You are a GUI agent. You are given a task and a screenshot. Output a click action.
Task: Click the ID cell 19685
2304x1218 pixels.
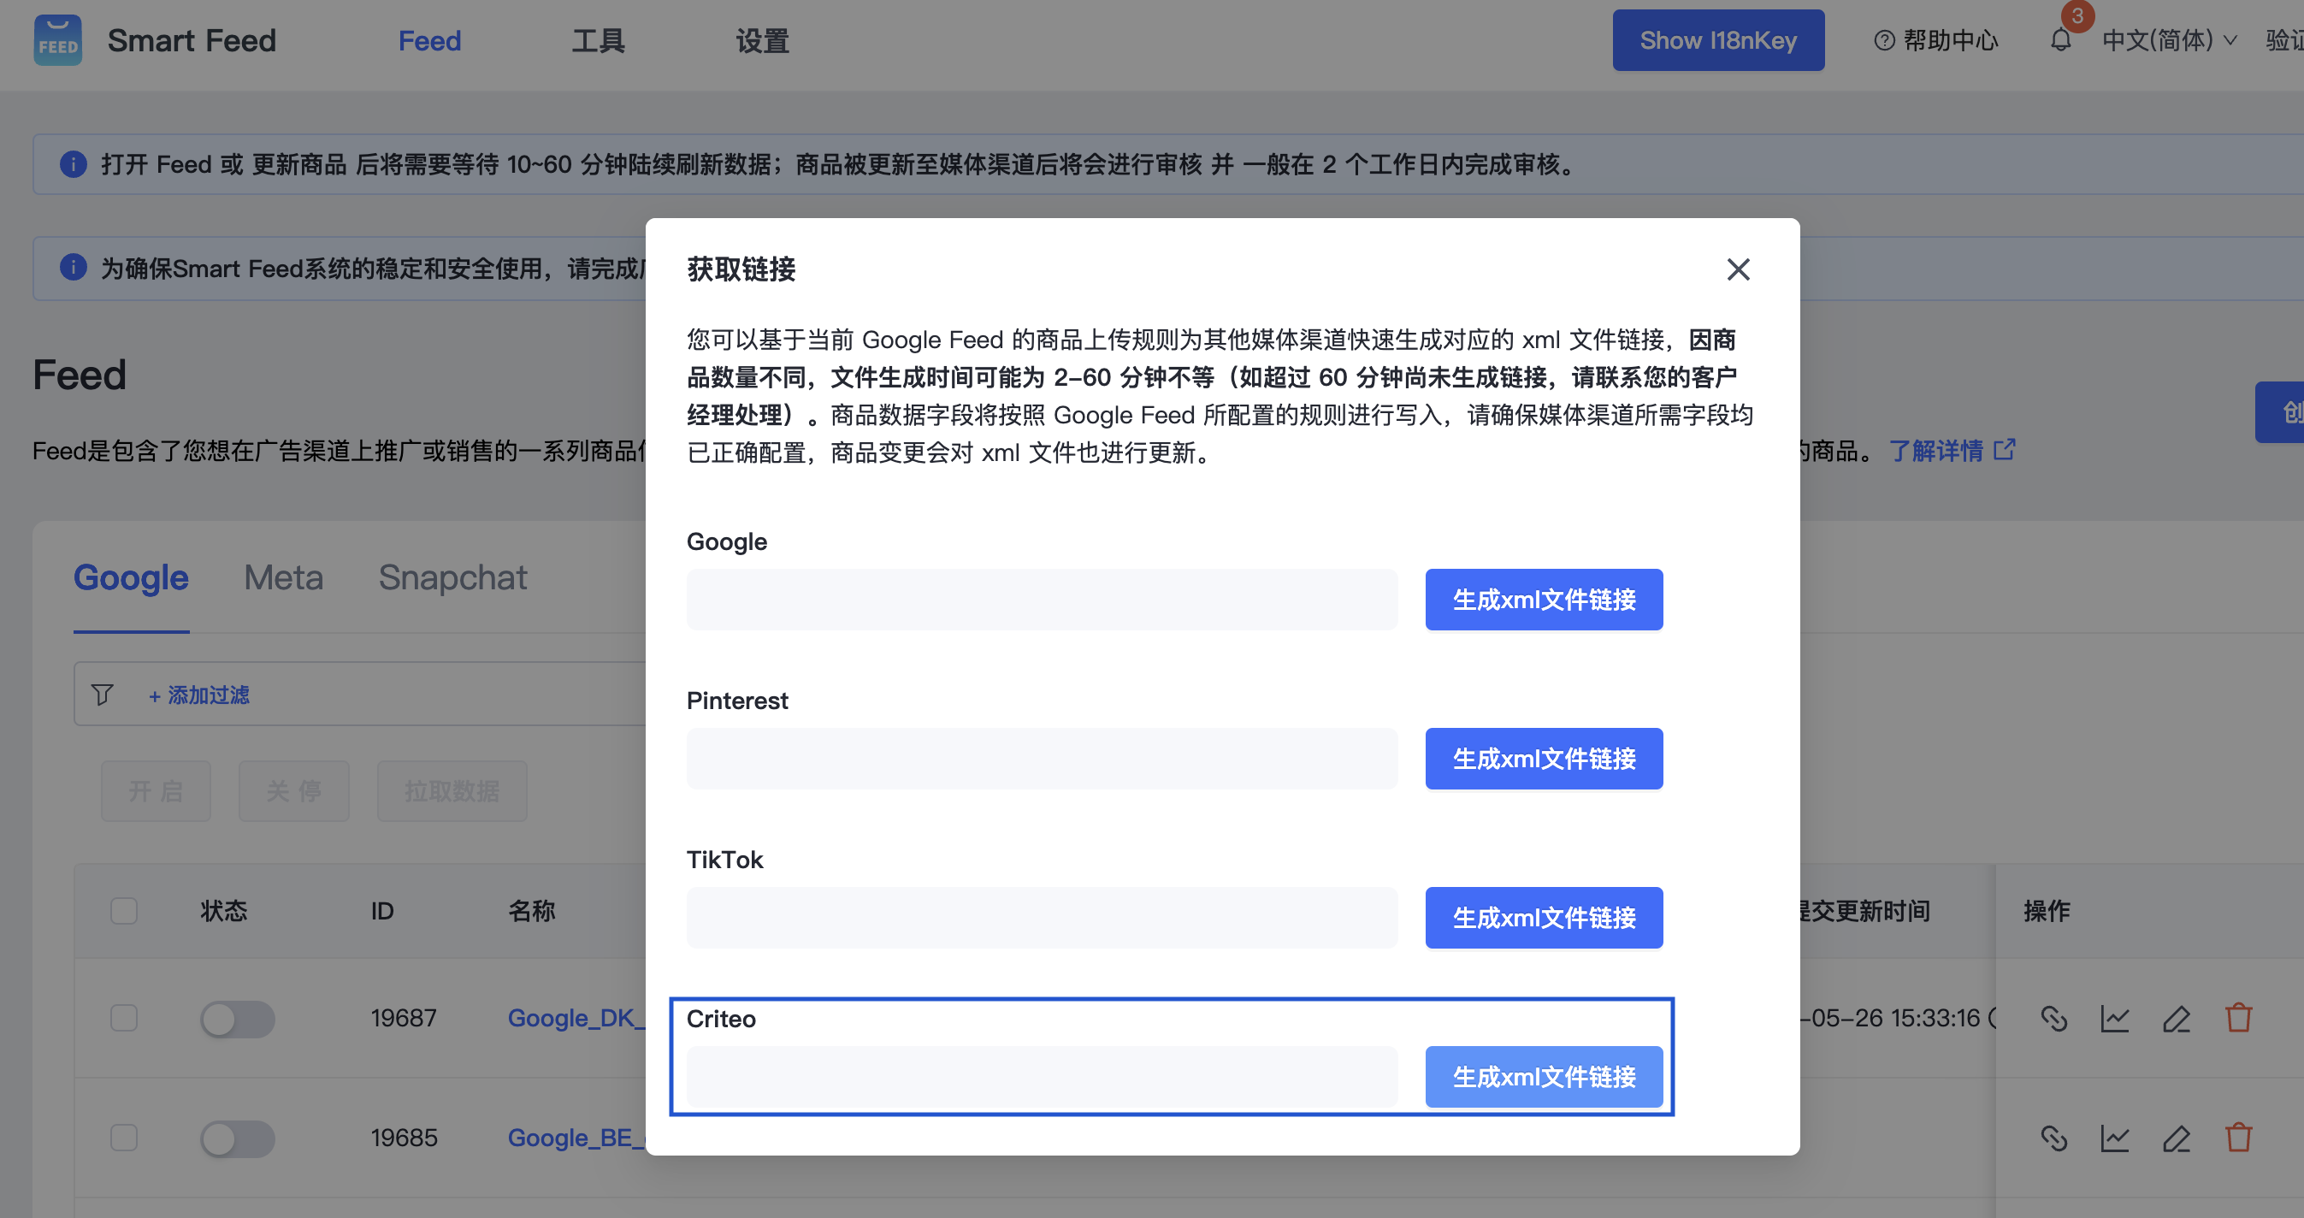point(404,1138)
